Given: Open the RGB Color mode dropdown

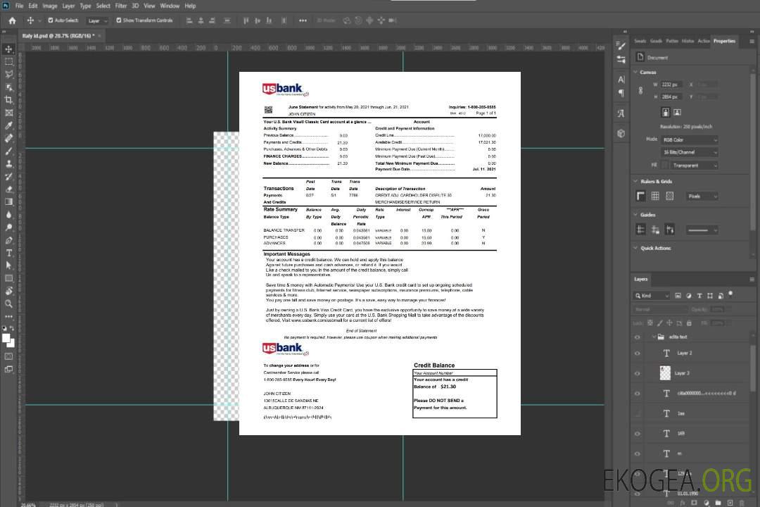Looking at the screenshot, I should tap(690, 139).
